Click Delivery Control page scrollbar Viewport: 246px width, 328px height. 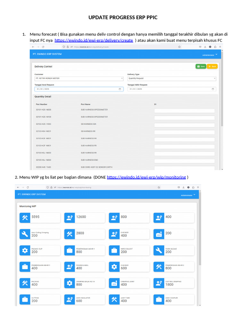pos(222,89)
